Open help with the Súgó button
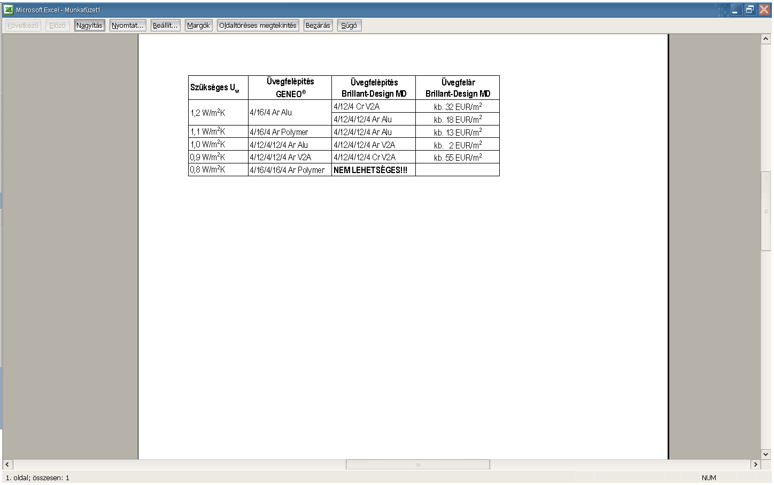 [x=349, y=25]
